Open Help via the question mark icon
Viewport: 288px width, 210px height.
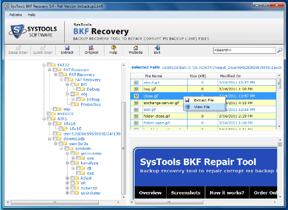click(113, 48)
